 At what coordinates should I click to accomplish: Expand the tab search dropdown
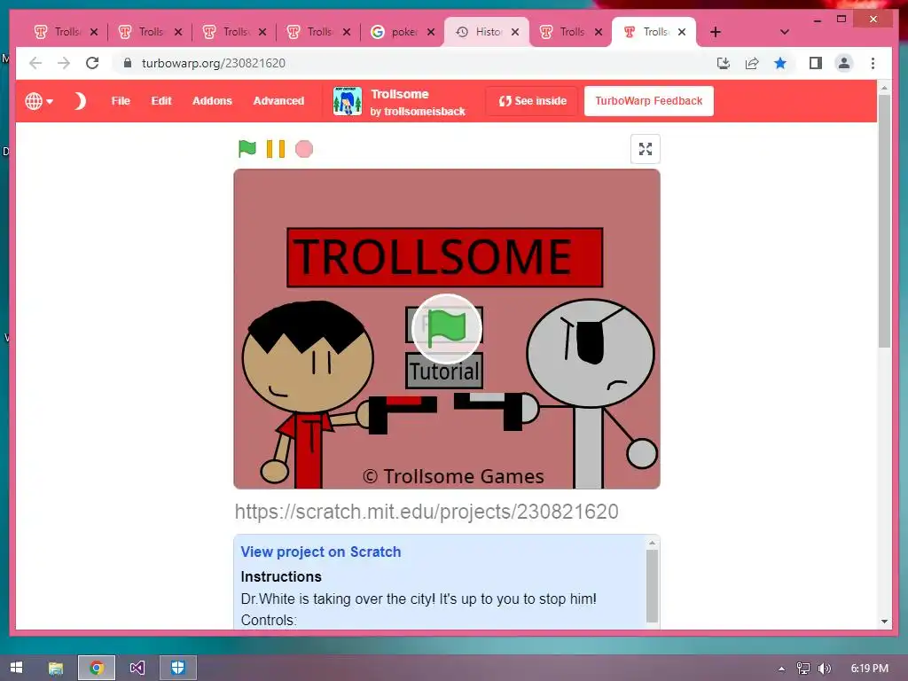pyautogui.click(x=784, y=32)
